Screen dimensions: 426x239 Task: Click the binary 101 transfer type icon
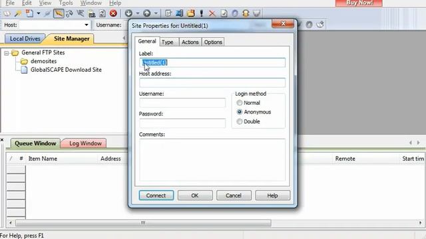pos(92,13)
